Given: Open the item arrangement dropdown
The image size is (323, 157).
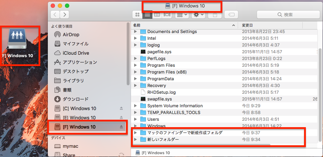Looking at the screenshot, I should click(182, 15).
